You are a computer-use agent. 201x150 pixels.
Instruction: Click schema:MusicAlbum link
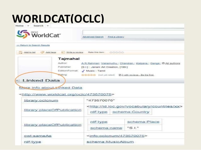coord(110,142)
